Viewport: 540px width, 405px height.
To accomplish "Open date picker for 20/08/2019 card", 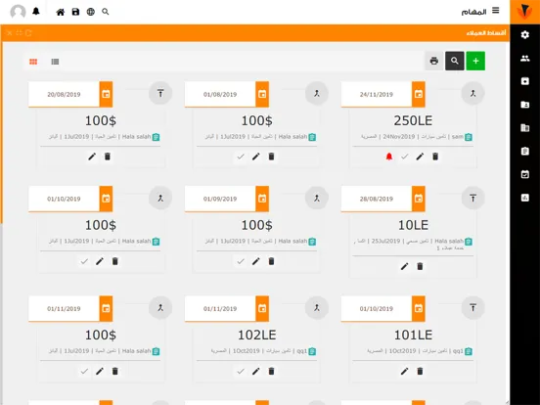I will click(x=106, y=94).
